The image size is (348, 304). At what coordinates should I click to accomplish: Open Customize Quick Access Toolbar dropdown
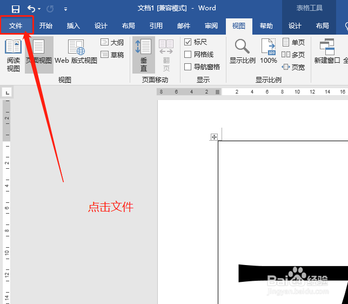(x=65, y=9)
